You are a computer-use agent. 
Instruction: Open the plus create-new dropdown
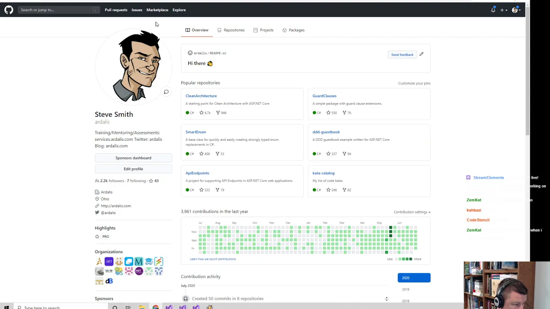pos(504,10)
